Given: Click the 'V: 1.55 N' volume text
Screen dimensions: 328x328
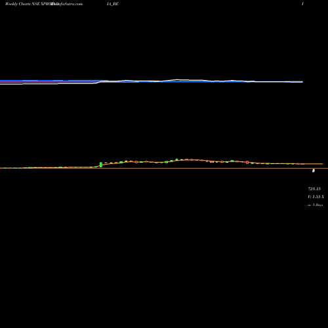Looking at the screenshot, I should click(316, 197).
